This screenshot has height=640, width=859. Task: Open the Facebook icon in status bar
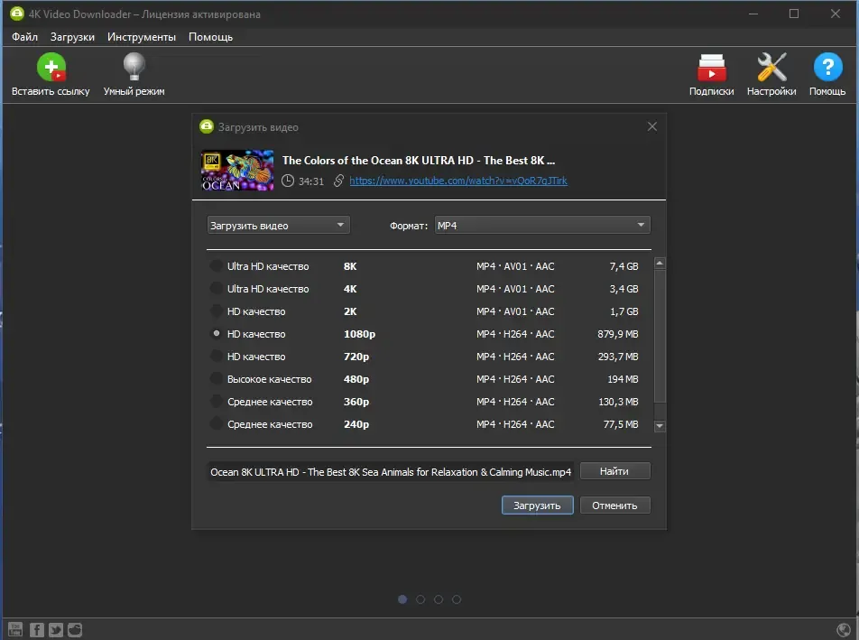tap(37, 629)
